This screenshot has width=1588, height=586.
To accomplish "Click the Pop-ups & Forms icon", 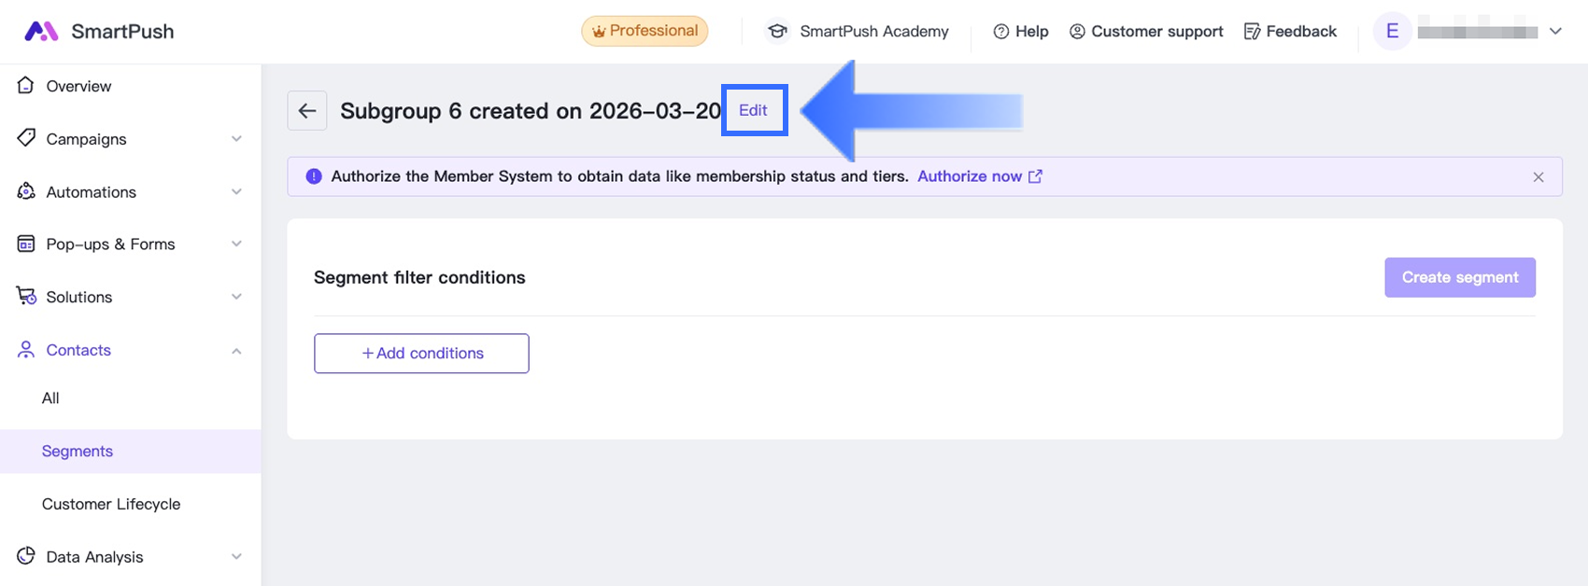I will coord(26,244).
